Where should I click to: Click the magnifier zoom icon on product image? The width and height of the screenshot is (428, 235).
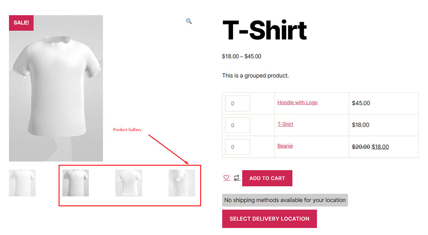(189, 21)
